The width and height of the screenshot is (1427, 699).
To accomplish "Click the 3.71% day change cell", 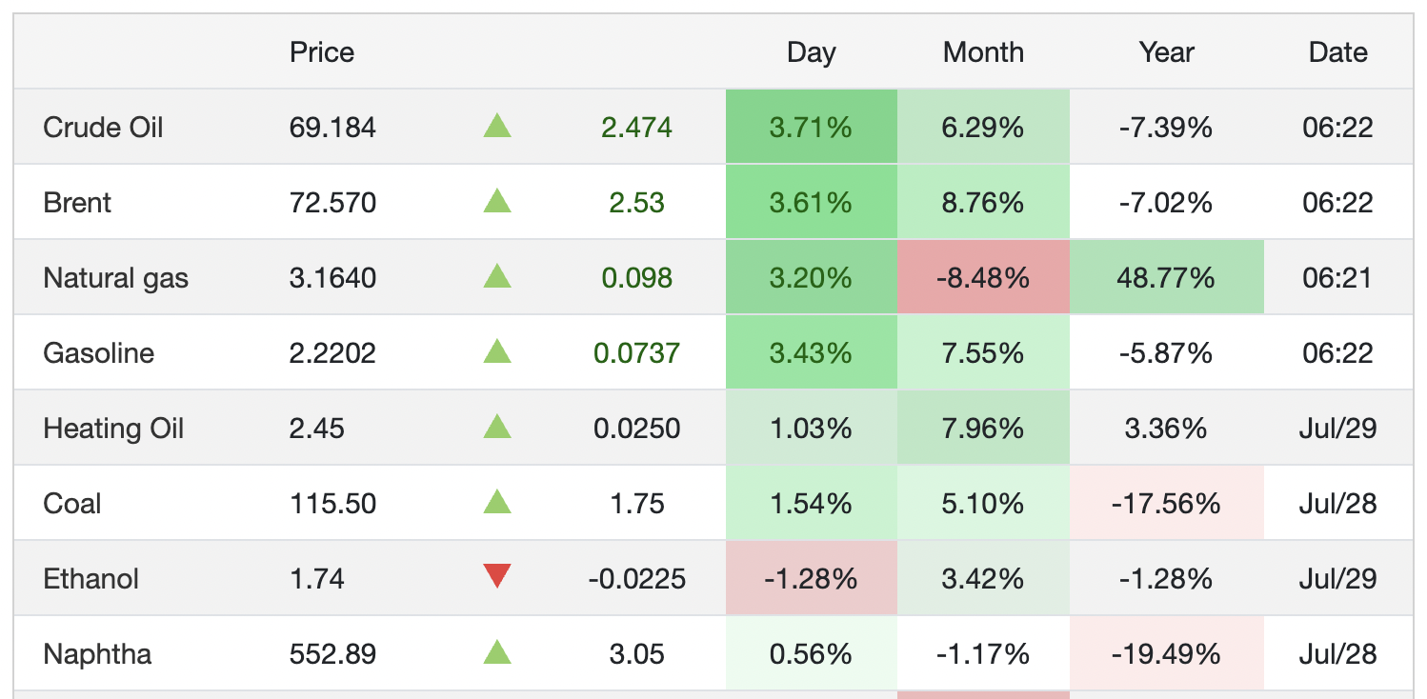I will tap(812, 127).
